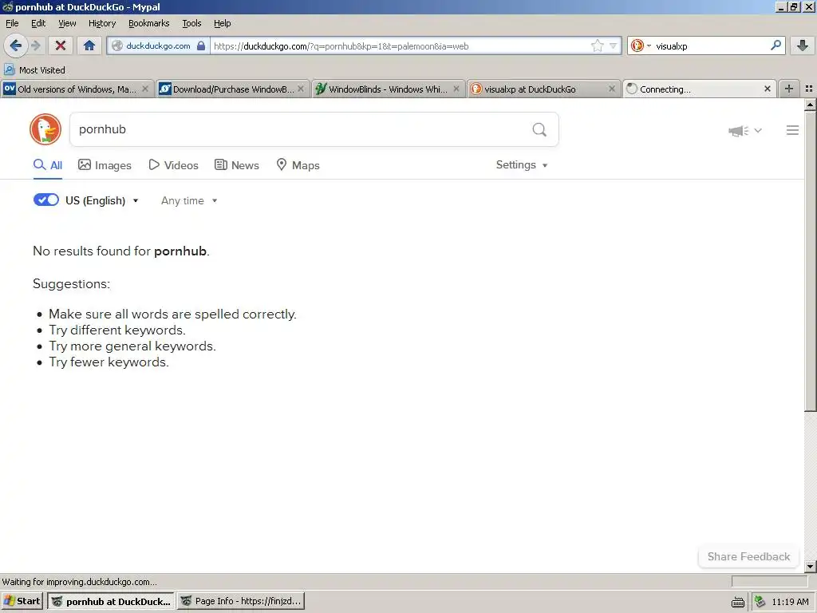Close the WindowBlinds - Windows tab
This screenshot has height=613, width=817.
(456, 89)
